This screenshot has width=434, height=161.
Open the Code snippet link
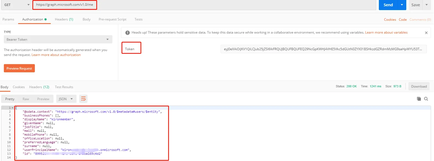[403, 20]
